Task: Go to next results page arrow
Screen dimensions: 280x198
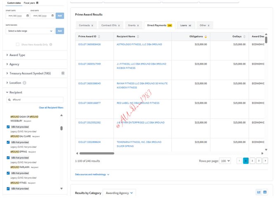Action: [x=265, y=161]
